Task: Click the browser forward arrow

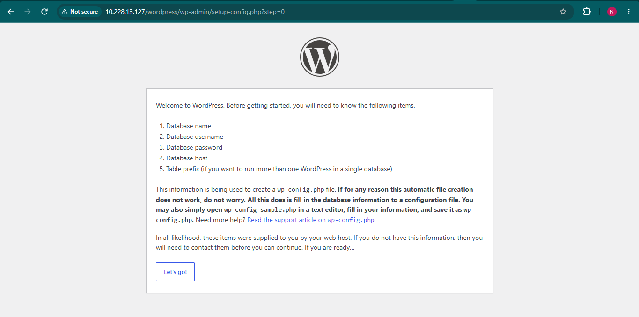Action: click(28, 12)
